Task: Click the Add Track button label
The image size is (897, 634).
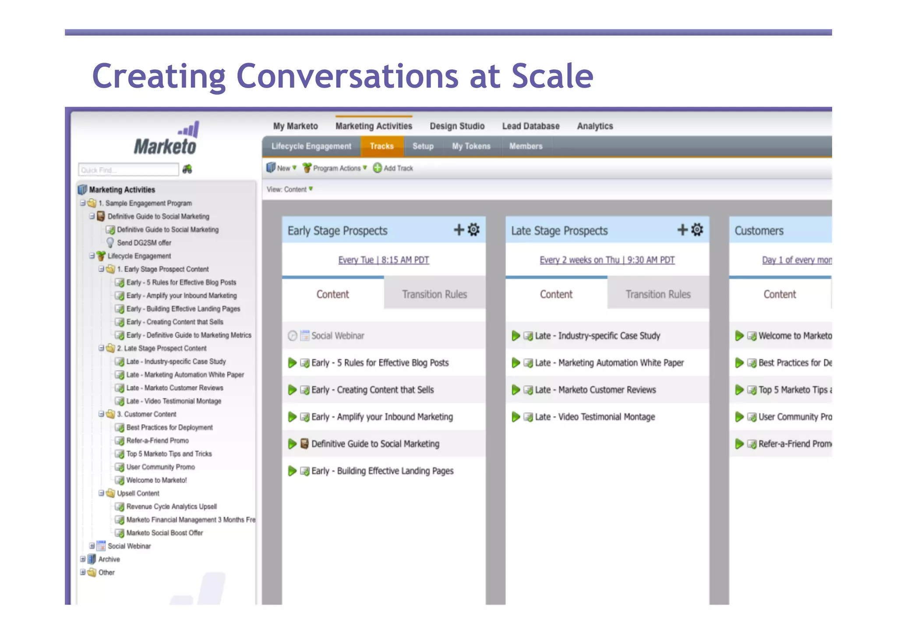Action: pos(399,168)
